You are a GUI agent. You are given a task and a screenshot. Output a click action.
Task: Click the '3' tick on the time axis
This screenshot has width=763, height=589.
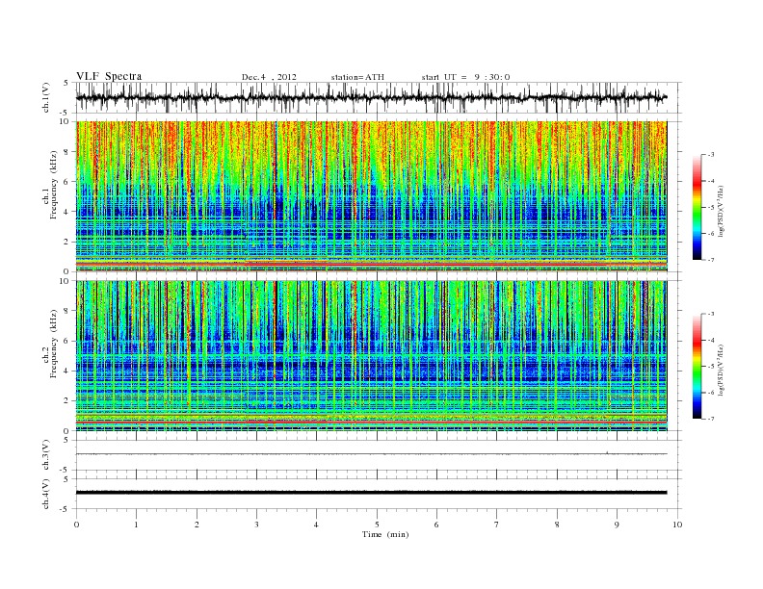pyautogui.click(x=256, y=525)
